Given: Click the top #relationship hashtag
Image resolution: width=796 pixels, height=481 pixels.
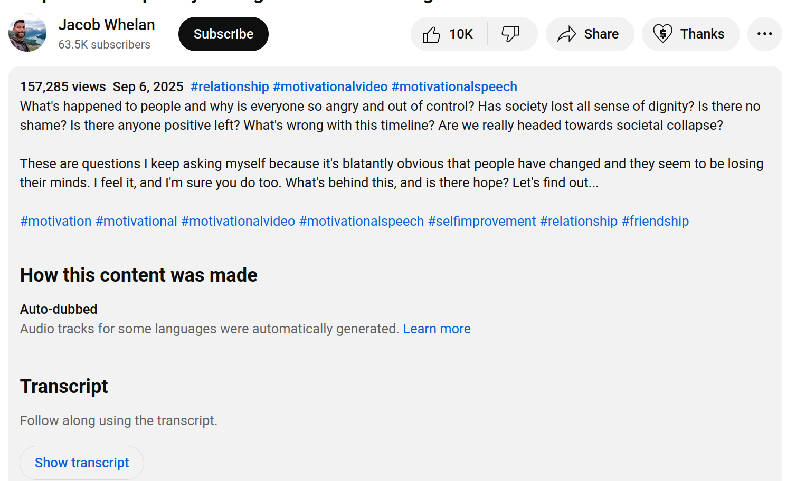Looking at the screenshot, I should [x=230, y=86].
